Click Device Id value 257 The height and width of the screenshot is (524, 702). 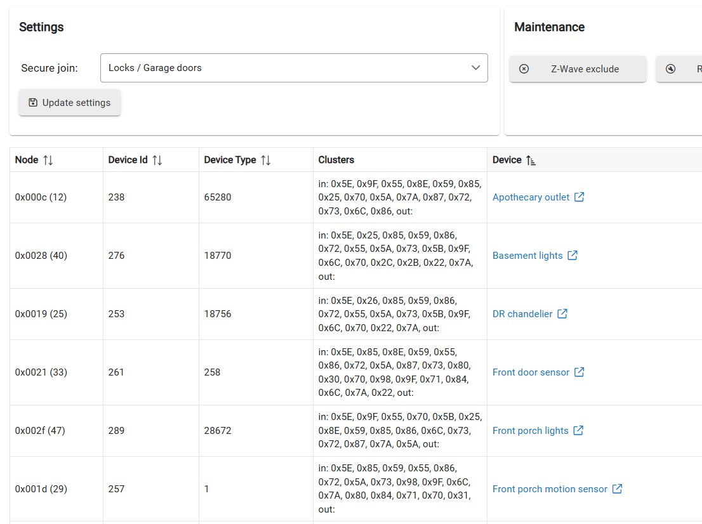click(x=116, y=489)
